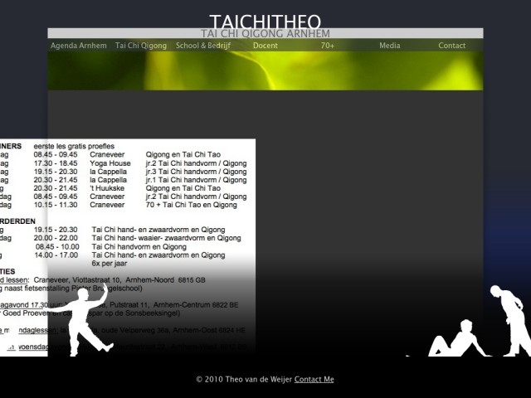531x398 pixels.
Task: Click the Craneveer, Viottastraat 10 address line
Action: coord(124,280)
